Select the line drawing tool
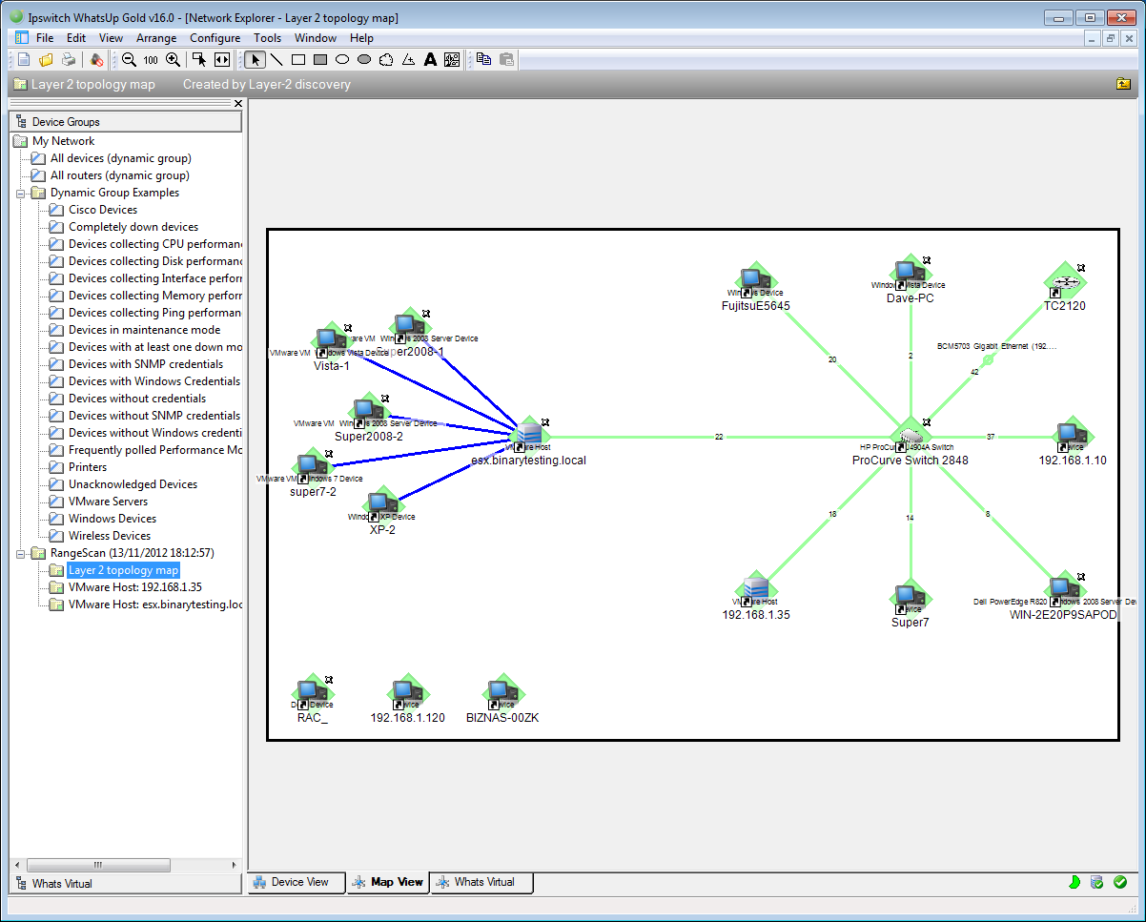Viewport: 1146px width, 922px height. 276,59
